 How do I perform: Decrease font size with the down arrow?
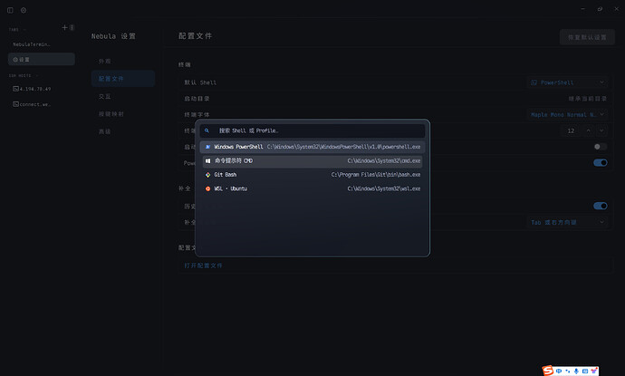[601, 130]
